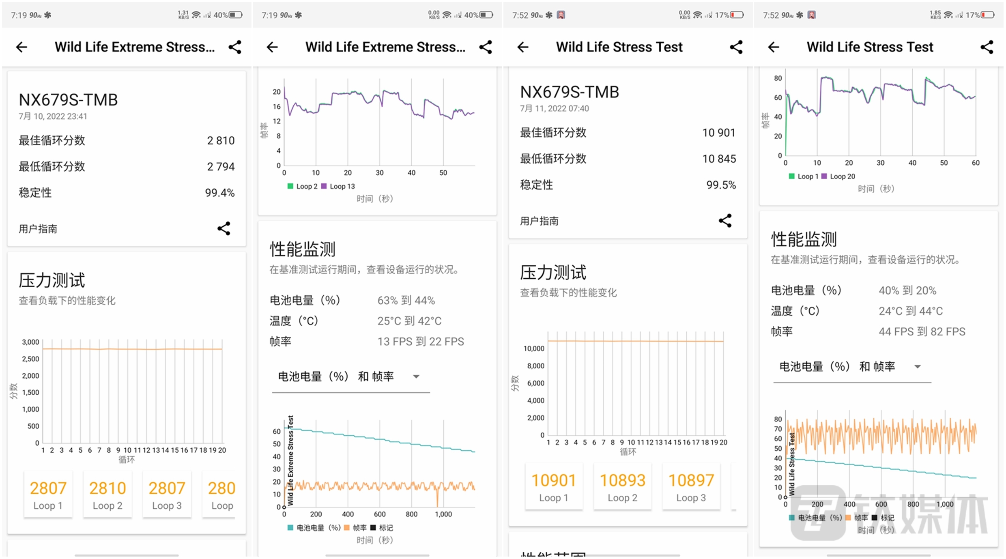Image resolution: width=1006 pixels, height=559 pixels.
Task: Select Loop 2 card scoring 2810
Action: tap(107, 494)
